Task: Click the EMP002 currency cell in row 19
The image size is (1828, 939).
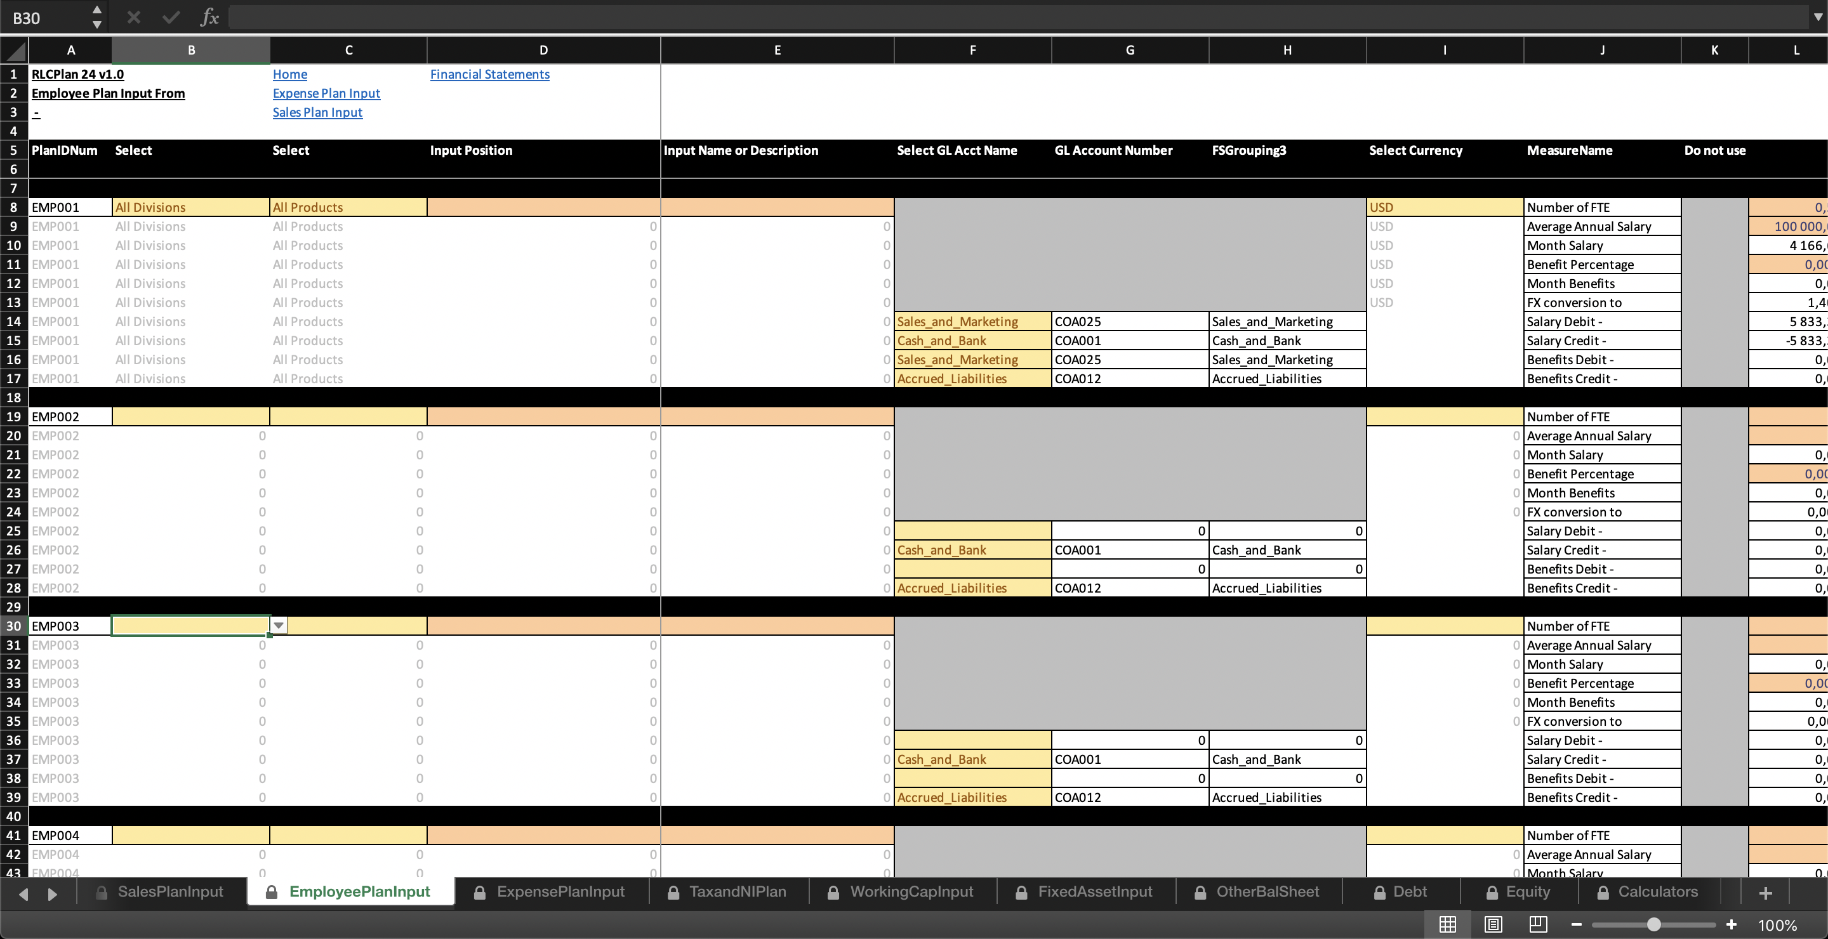Action: coord(1445,417)
